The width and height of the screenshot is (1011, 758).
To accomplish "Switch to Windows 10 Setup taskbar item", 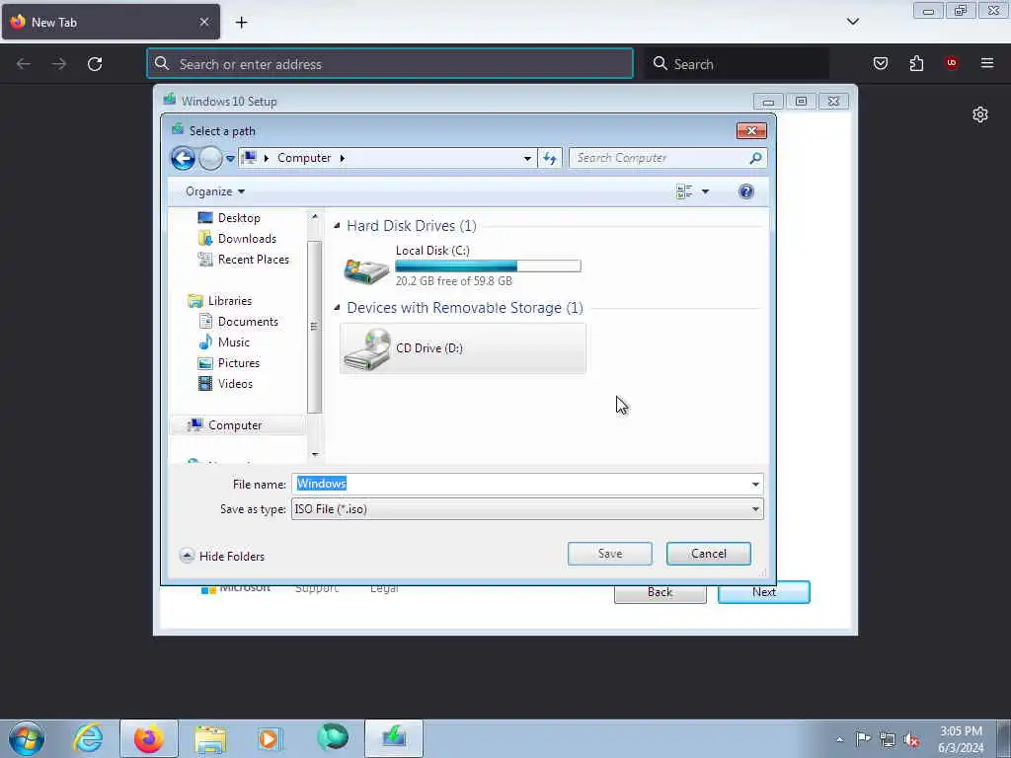I will [394, 738].
